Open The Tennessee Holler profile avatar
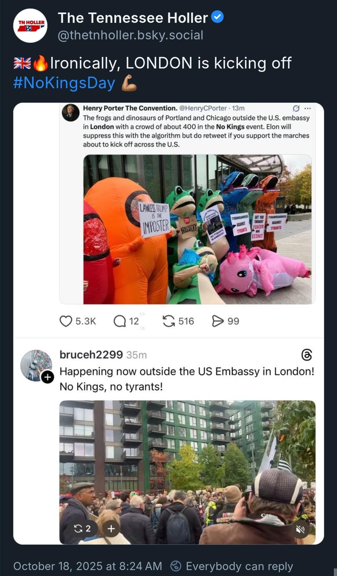 [x=30, y=26]
